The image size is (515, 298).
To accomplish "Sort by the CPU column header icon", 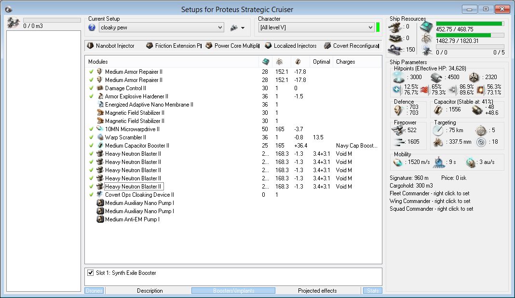I will [266, 61].
